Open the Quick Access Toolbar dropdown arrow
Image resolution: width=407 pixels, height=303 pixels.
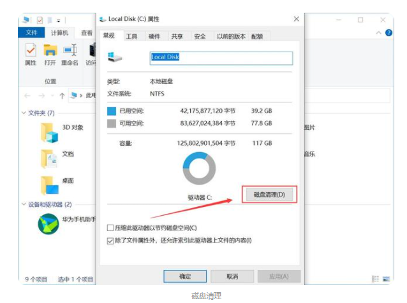58,20
